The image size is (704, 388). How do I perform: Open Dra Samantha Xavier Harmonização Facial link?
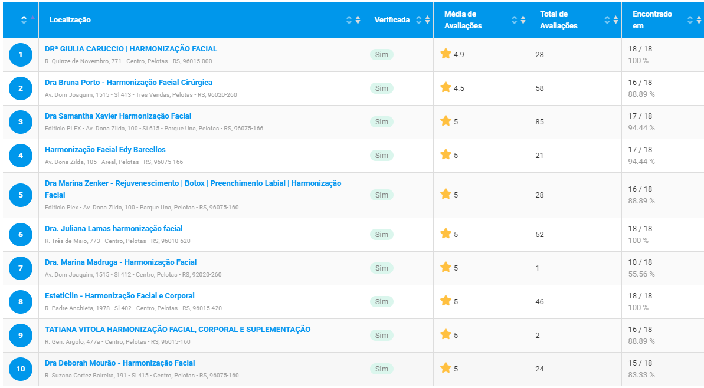tap(118, 116)
